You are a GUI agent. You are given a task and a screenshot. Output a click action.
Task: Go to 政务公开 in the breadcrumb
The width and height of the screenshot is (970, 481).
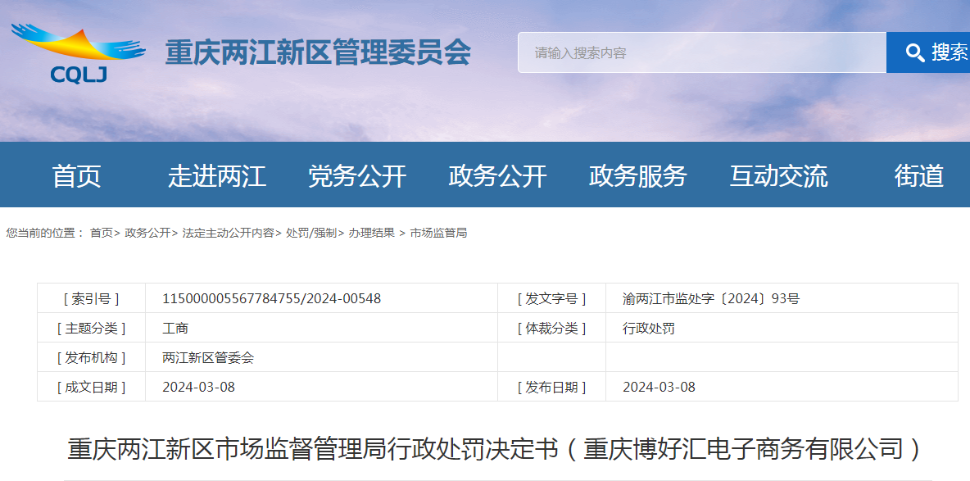click(x=147, y=234)
